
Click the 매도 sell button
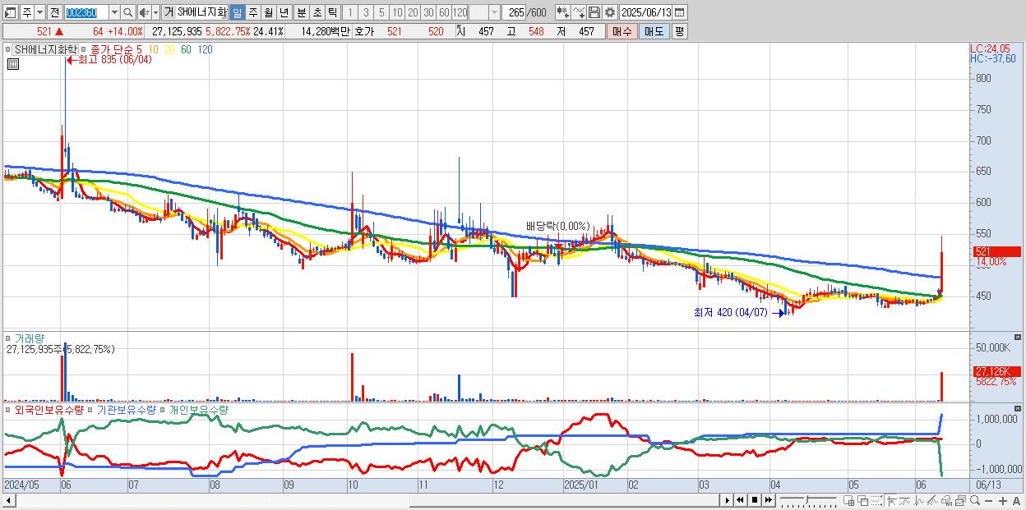654,31
